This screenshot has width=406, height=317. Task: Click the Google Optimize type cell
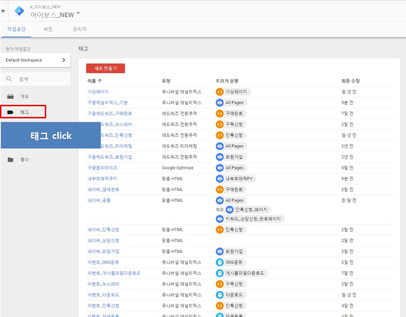click(x=178, y=168)
